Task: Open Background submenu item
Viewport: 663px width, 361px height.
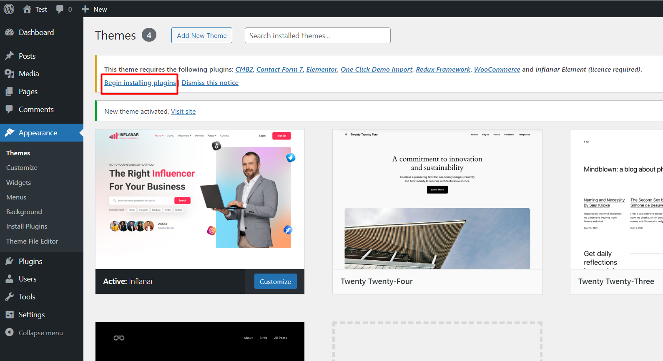Action: 24,212
